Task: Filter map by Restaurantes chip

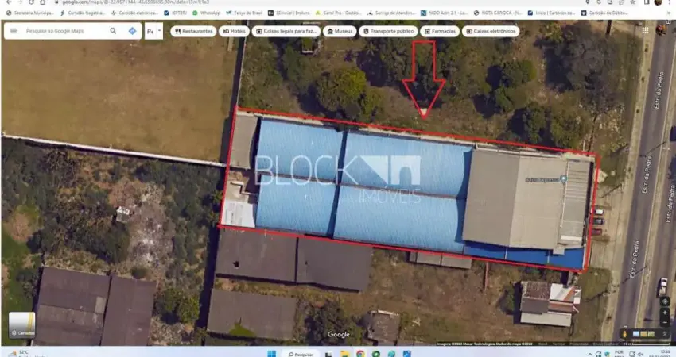Action: click(x=193, y=31)
